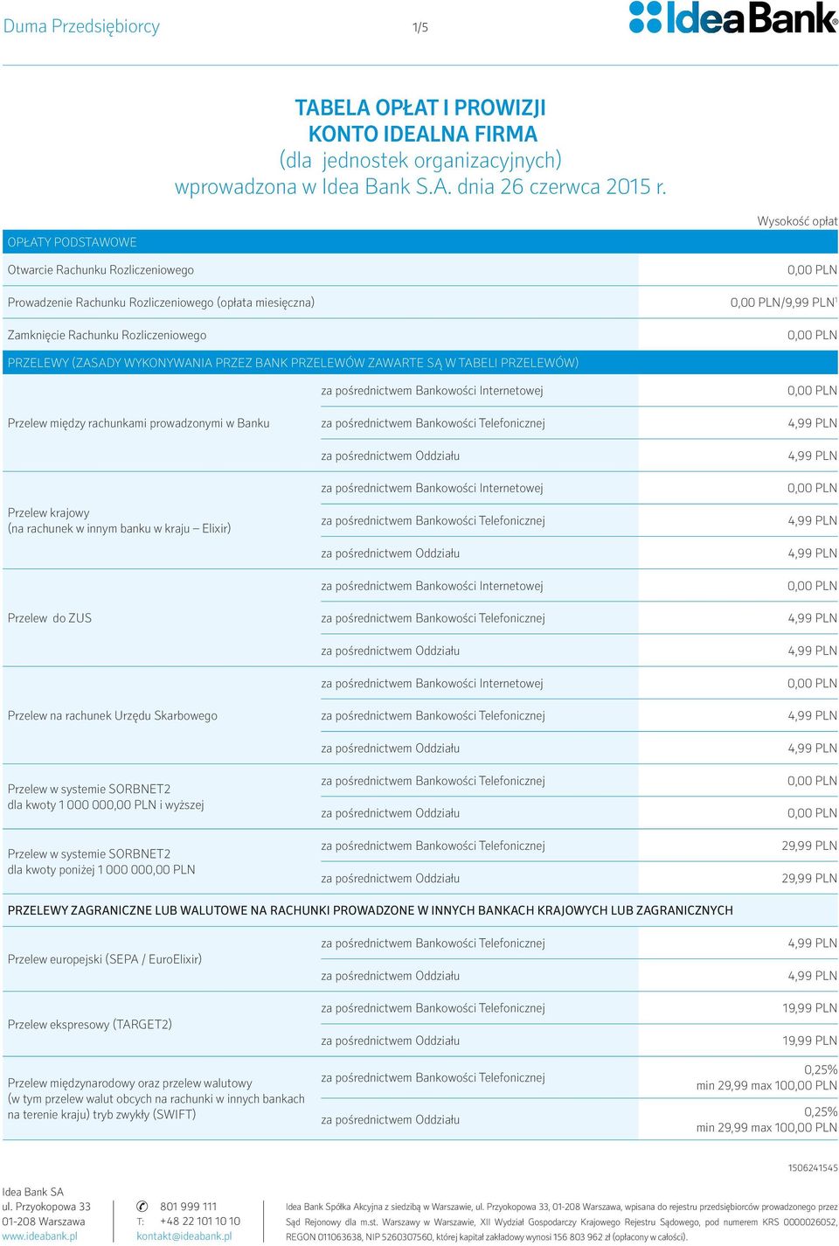Click the 'TABELA OPŁAT I PROWIZJI' title

(x=420, y=108)
